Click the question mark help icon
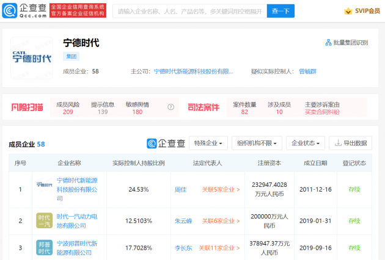This screenshot has width=385, height=260. [171, 107]
